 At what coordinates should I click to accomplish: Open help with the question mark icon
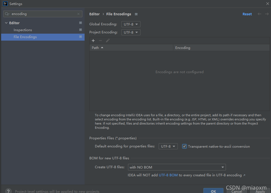(8, 191)
